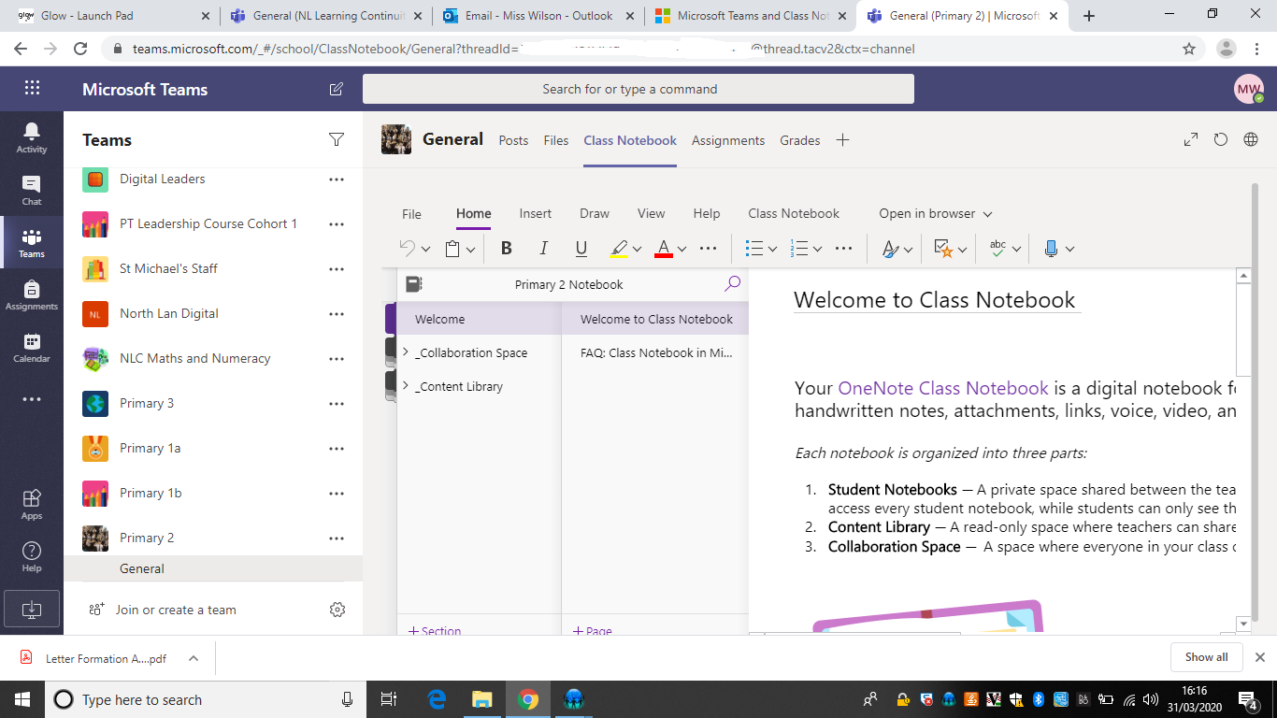
Task: Switch to the Assignments tab
Action: click(x=728, y=140)
